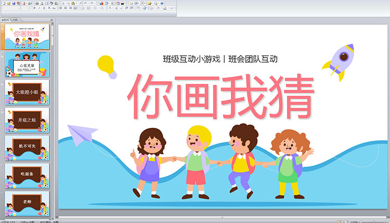
Task: Select the main title 你画我猜 on the slide
Action: click(x=221, y=97)
